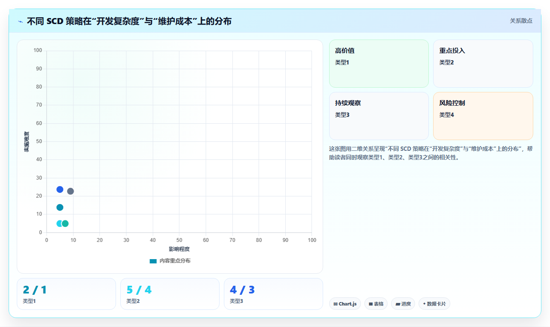Click the 影响程度 x-axis title
The height and width of the screenshot is (327, 550).
(179, 249)
